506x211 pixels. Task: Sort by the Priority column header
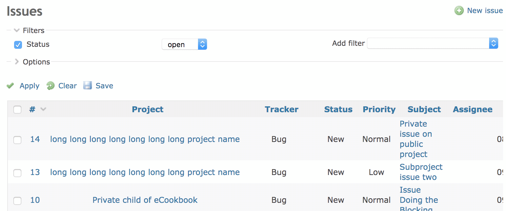coord(379,109)
